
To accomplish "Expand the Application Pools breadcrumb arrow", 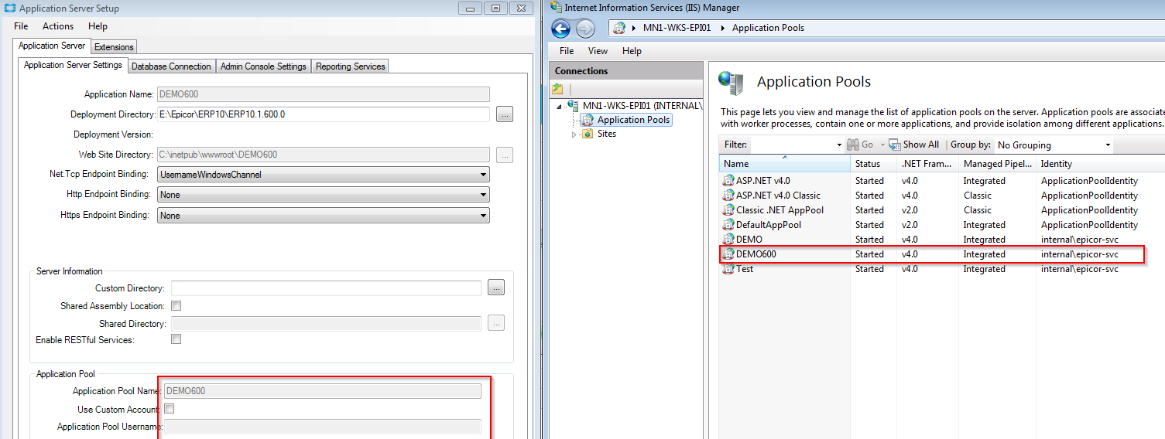I will point(723,28).
